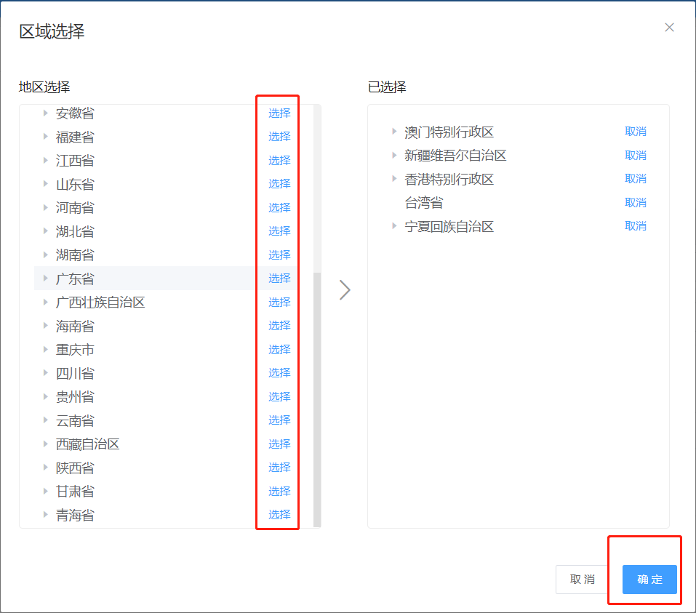This screenshot has width=696, height=613.
Task: Click the 台湾省 entry in selected list
Action: pyautogui.click(x=423, y=203)
